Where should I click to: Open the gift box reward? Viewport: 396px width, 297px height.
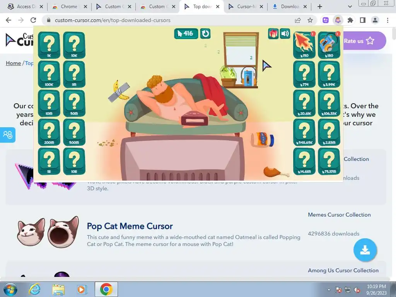tap(273, 34)
